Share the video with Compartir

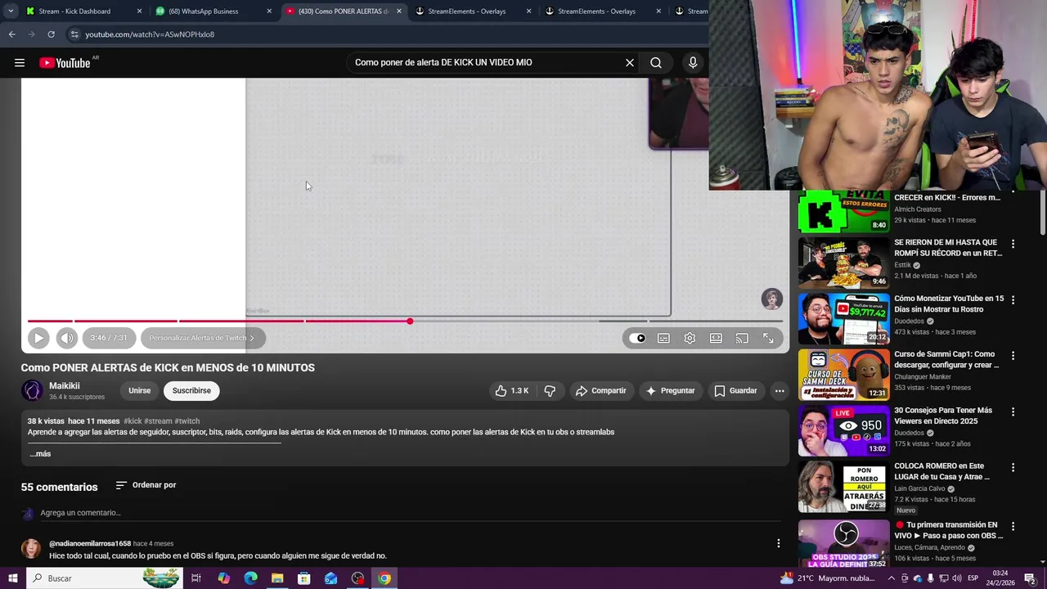point(600,391)
